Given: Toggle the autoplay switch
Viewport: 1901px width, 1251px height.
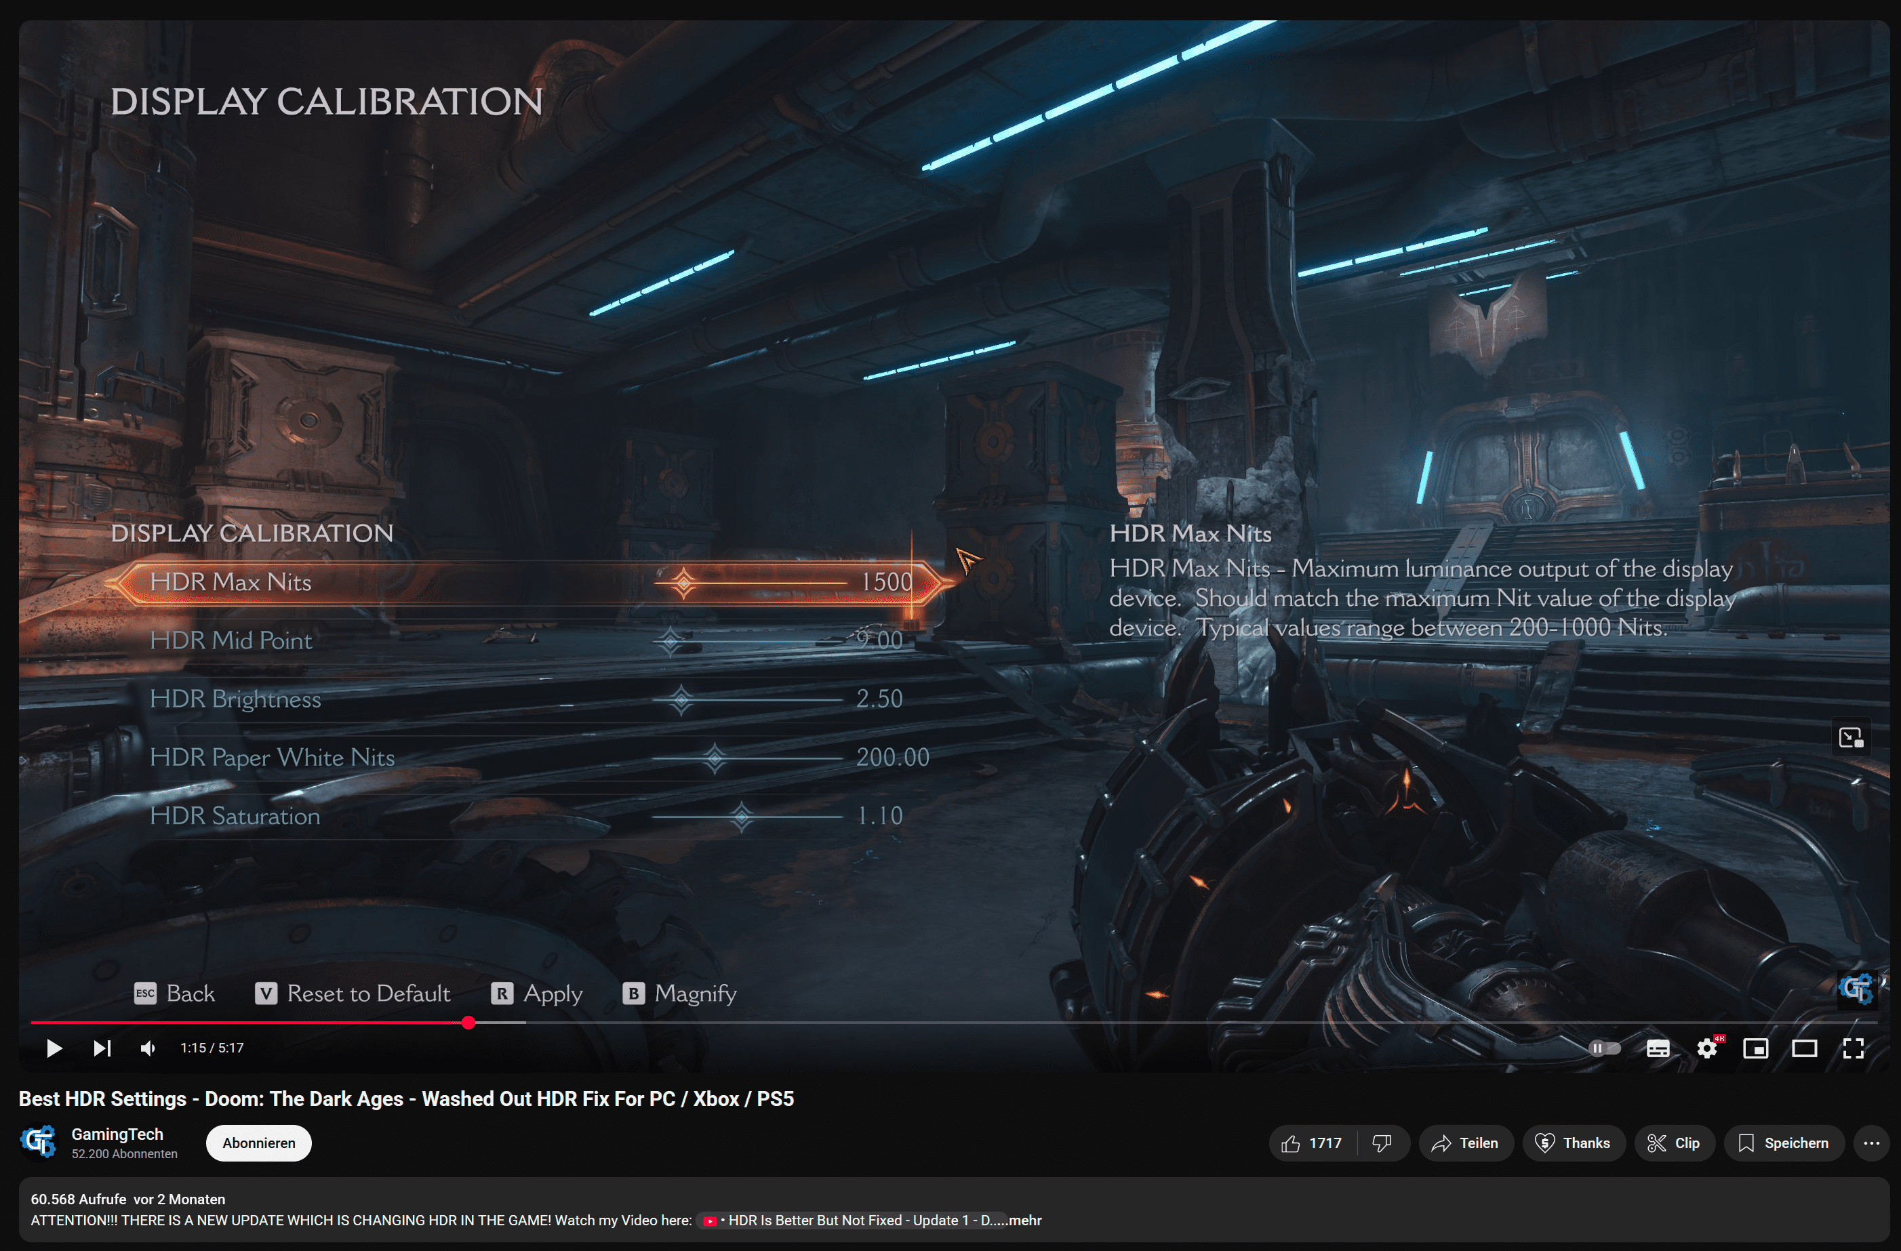Looking at the screenshot, I should tap(1604, 1048).
